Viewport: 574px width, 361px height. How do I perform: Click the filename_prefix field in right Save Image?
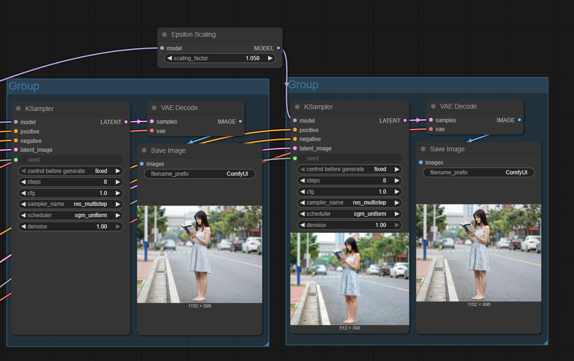click(478, 173)
